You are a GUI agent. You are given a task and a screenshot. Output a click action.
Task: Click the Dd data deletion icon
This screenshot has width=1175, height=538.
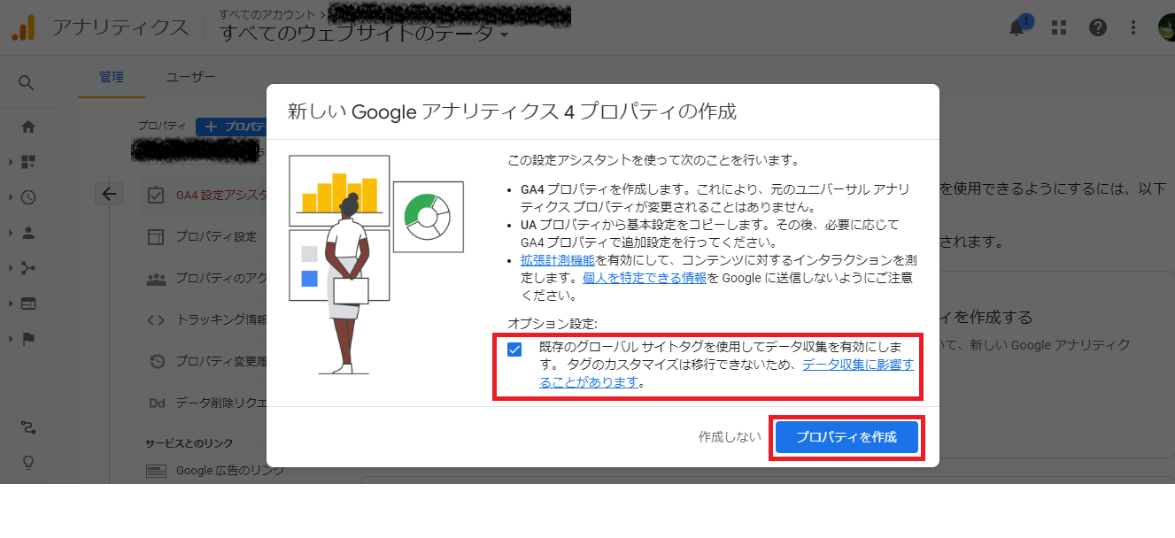(156, 403)
